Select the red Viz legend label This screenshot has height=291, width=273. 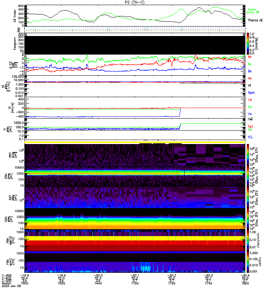coord(250,100)
